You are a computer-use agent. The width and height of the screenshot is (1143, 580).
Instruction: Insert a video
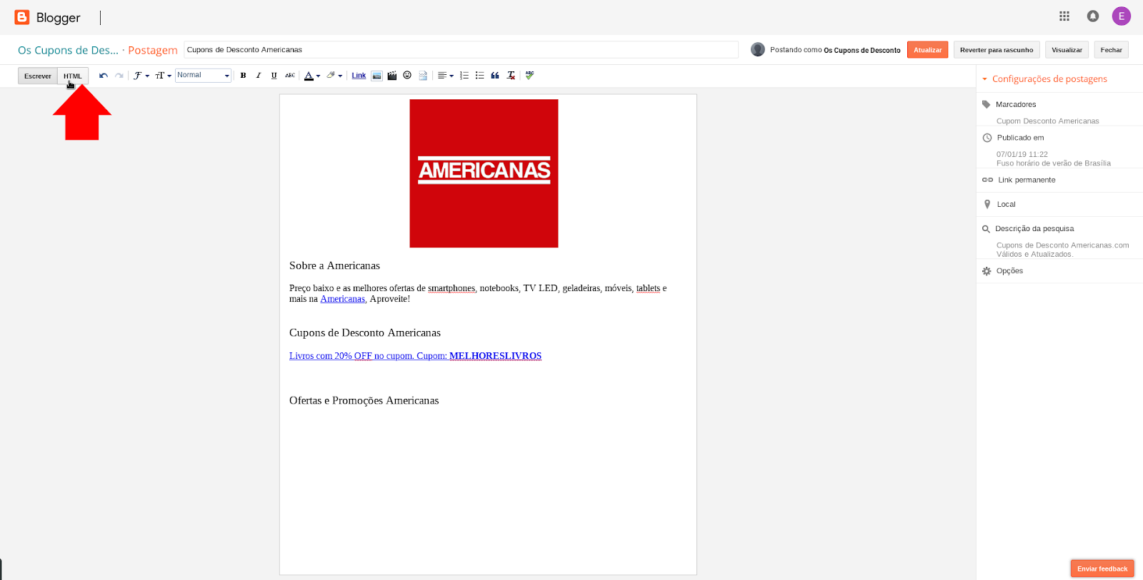click(x=392, y=76)
